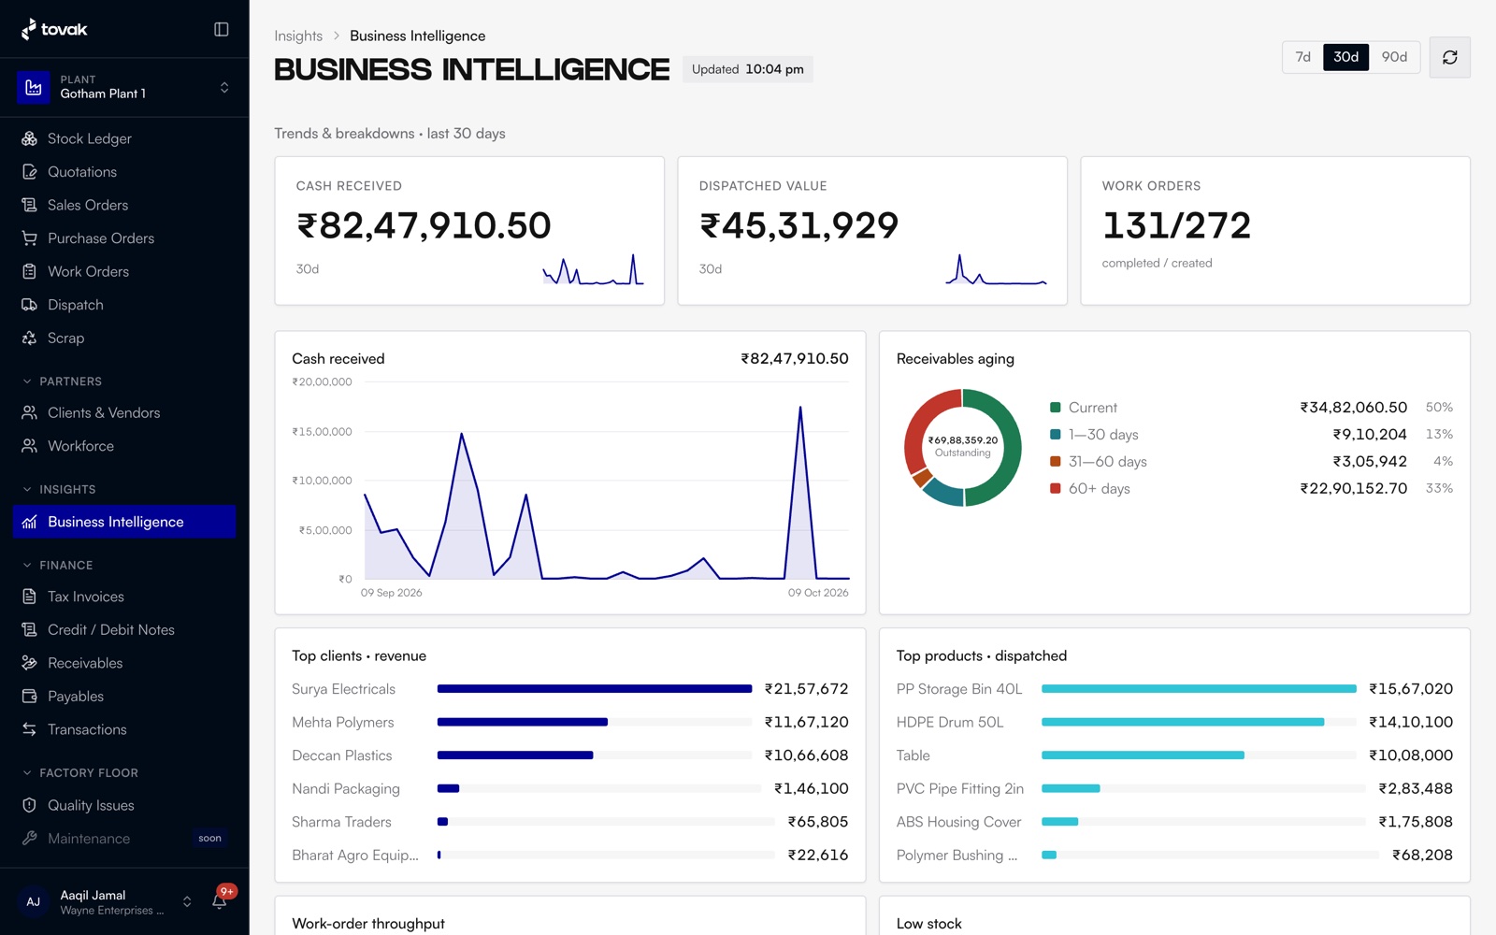Click the Stock Ledger icon
Screen dimensions: 1496x935
pos(30,138)
